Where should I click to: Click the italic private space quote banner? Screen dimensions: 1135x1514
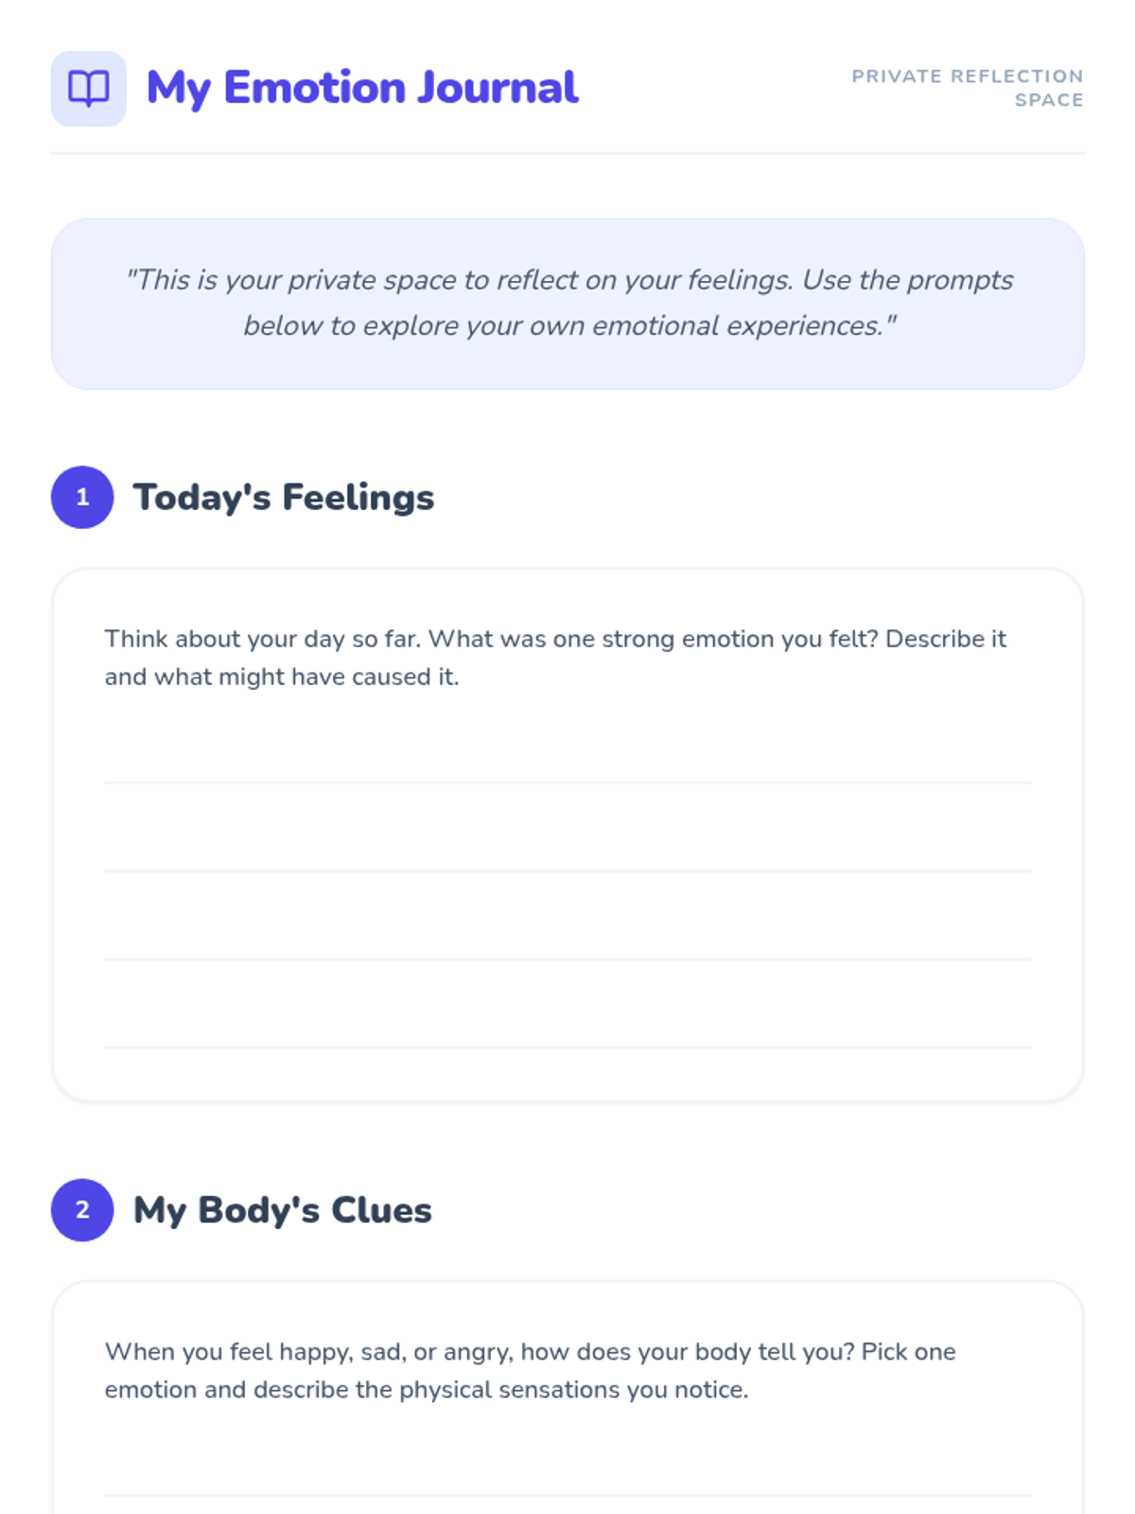coord(567,304)
